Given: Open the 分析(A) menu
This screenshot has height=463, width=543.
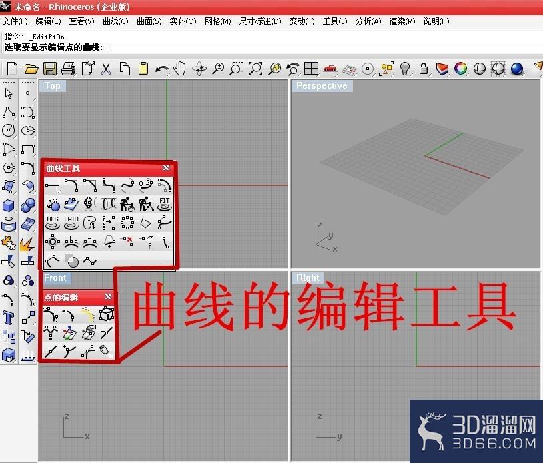Looking at the screenshot, I should point(368,21).
